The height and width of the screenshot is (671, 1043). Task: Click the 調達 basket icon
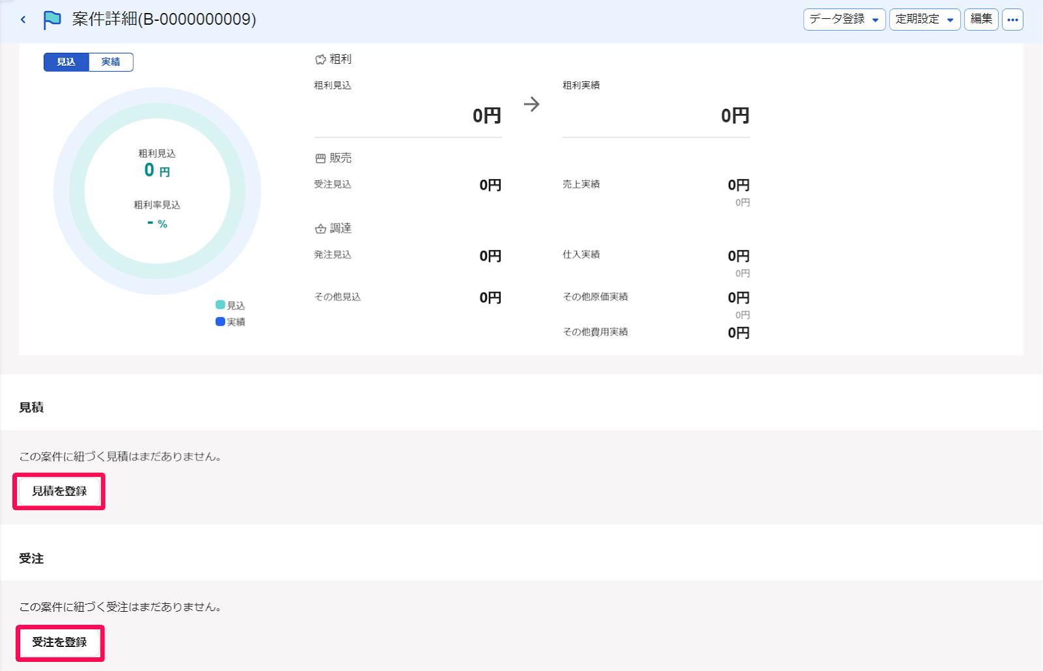click(x=321, y=229)
